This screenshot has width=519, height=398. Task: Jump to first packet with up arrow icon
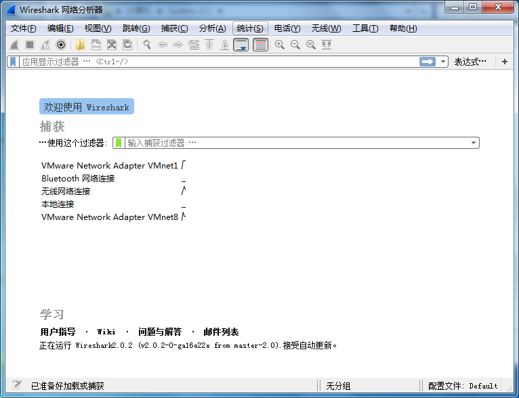tap(209, 45)
